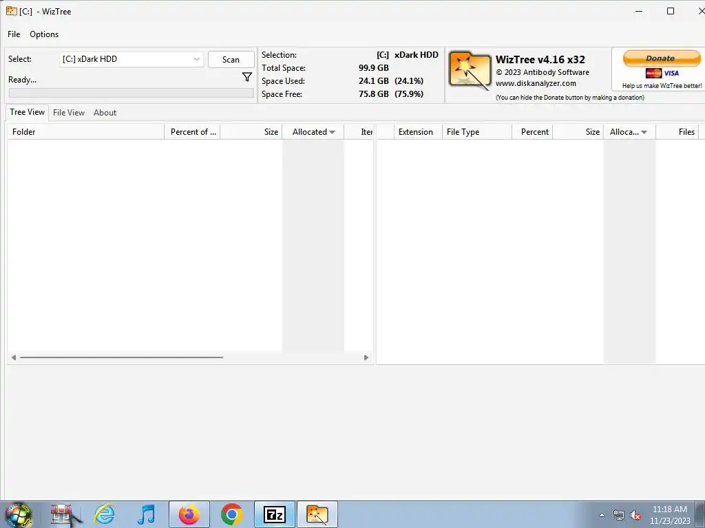Click the WizTree title bar icon
The image size is (705, 528).
click(11, 11)
